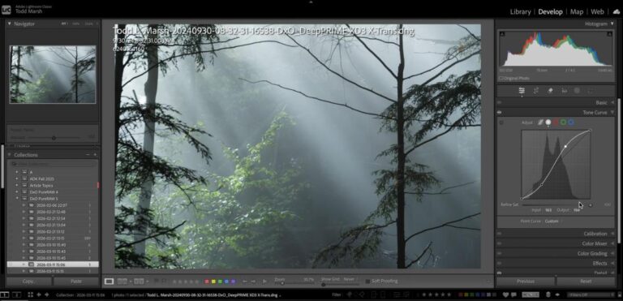Switch to the Map module
The width and height of the screenshot is (623, 301).
[577, 11]
